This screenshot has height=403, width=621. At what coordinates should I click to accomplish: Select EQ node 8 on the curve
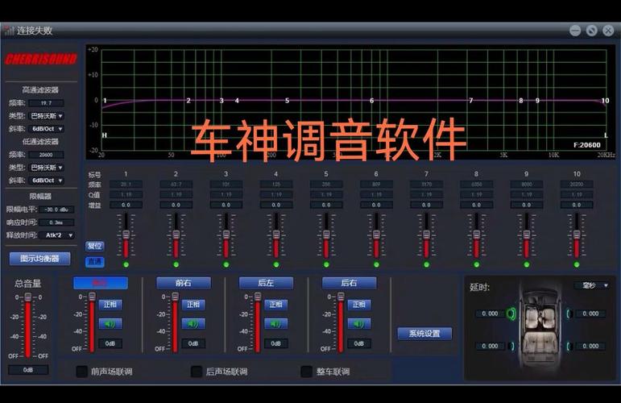[x=521, y=101]
